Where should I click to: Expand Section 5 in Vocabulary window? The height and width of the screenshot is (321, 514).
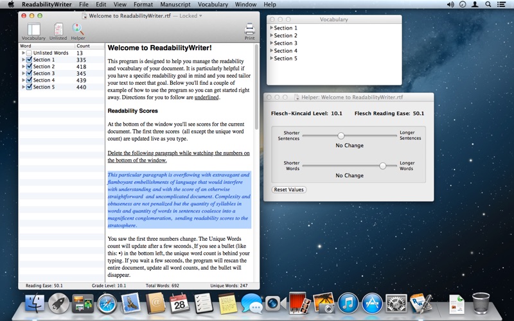[271, 58]
